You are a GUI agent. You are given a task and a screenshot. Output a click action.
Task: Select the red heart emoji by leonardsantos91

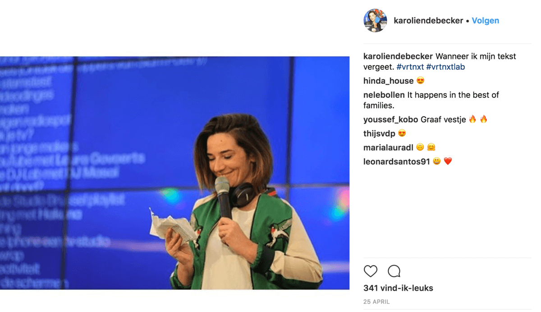(x=448, y=161)
